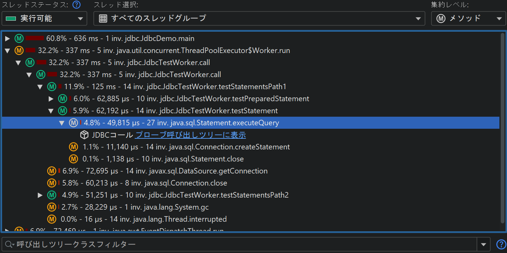The height and width of the screenshot is (253, 507).
Task: Click the thread status help icon
Action: pyautogui.click(x=77, y=5)
